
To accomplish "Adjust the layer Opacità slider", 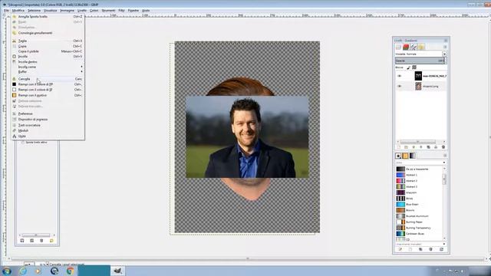I will pyautogui.click(x=420, y=61).
